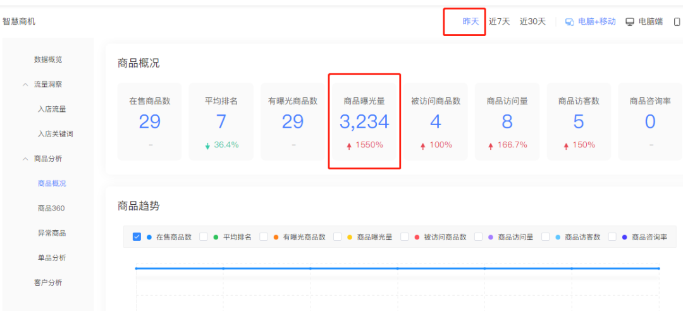Enable the 平均排名 checkbox
This screenshot has height=311, width=683.
pos(204,237)
